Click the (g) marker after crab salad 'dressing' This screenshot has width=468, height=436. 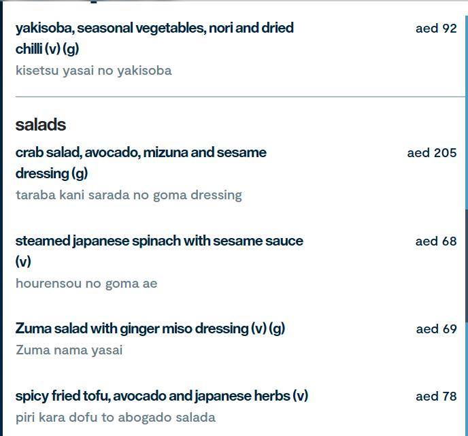click(x=79, y=173)
